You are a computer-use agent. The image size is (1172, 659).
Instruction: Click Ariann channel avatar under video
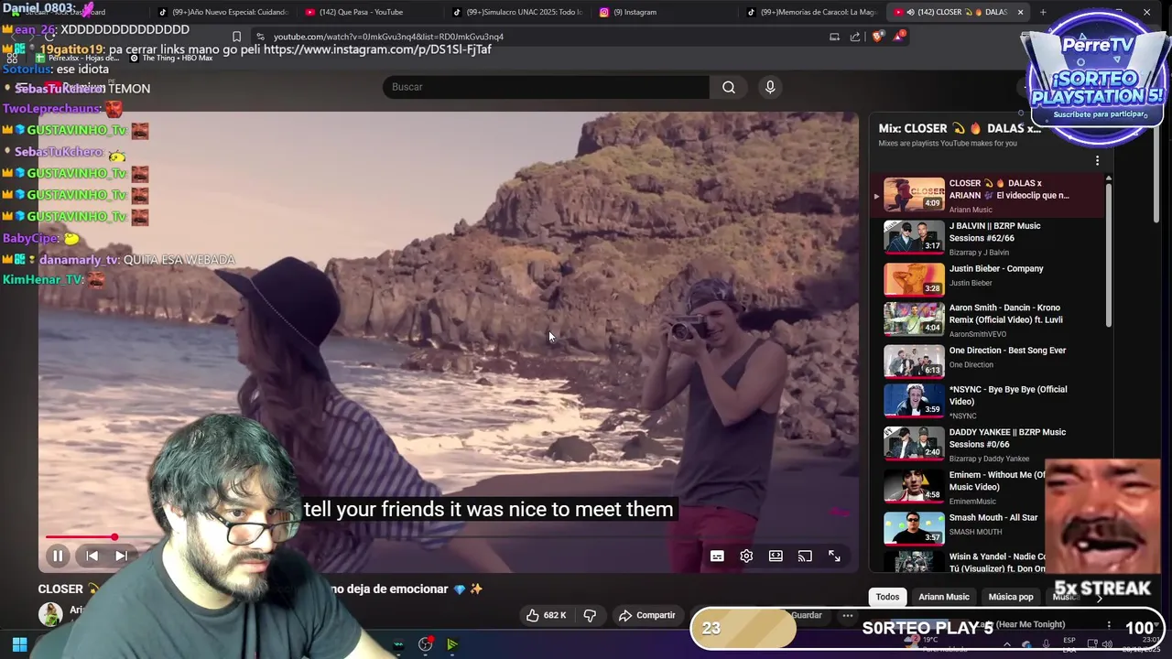(x=50, y=614)
